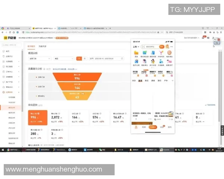
Task: Click the browser home icon
Action: 14,32
